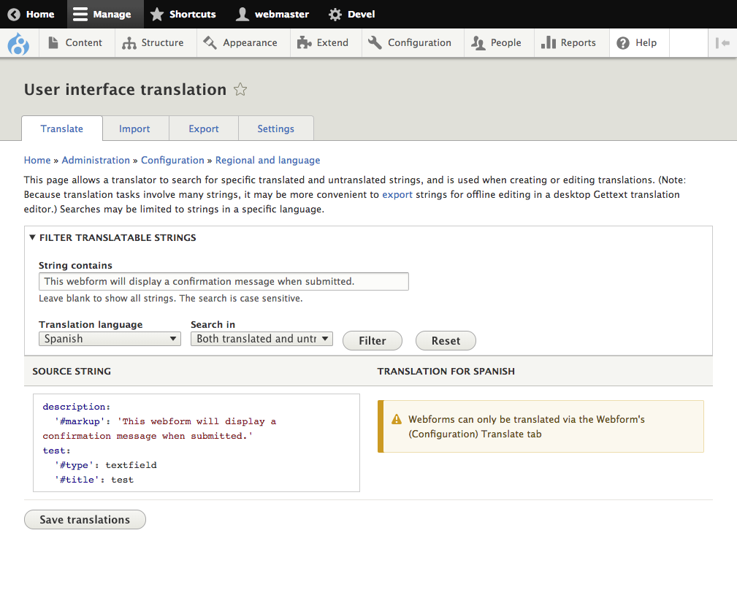Open the Reports bar chart menu
This screenshot has height=598, width=737.
[568, 43]
